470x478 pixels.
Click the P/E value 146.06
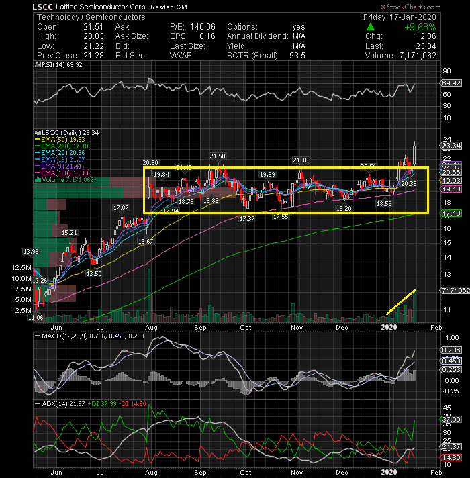203,27
